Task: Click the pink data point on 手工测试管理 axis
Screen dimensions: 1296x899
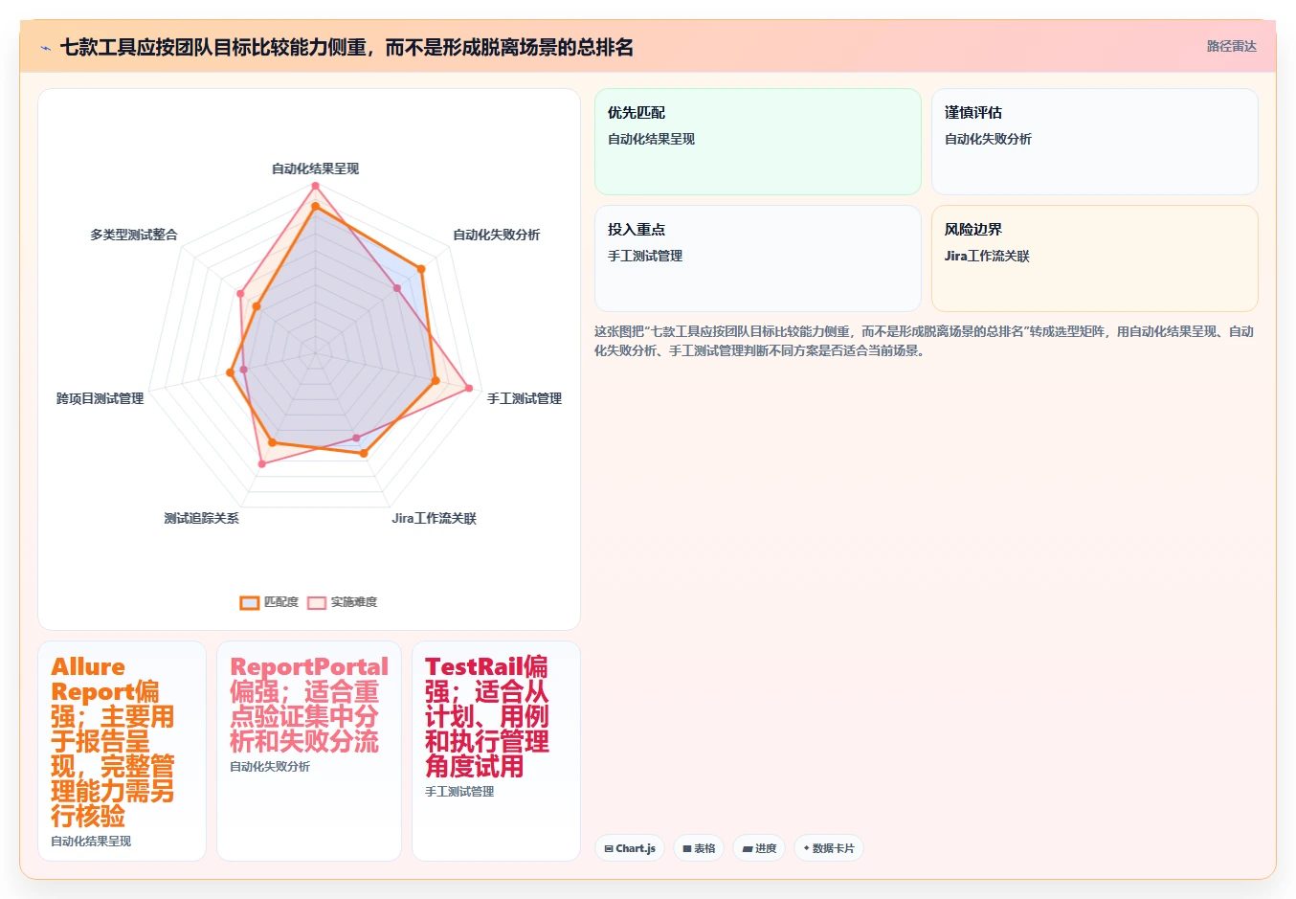Action: [469, 388]
